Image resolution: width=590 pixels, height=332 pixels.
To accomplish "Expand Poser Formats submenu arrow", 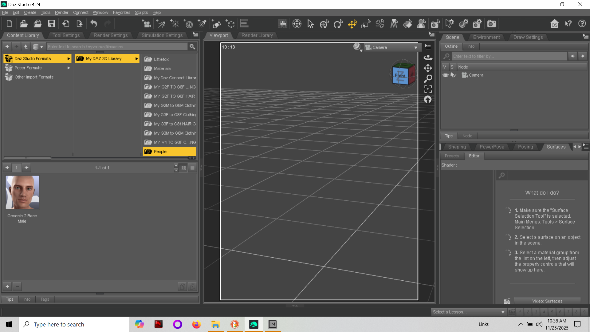I will [x=69, y=68].
